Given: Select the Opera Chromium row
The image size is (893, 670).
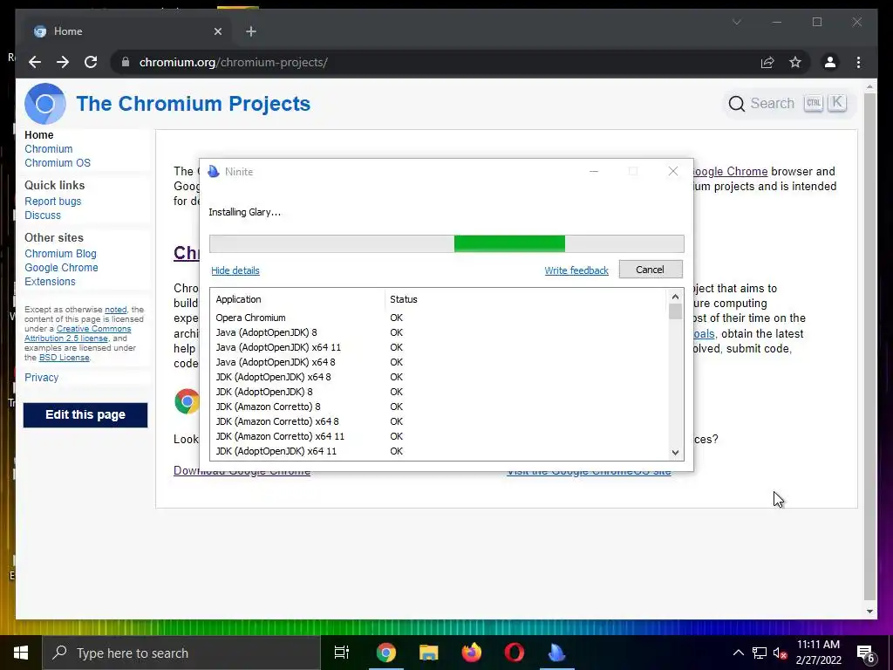Looking at the screenshot, I should (439, 318).
